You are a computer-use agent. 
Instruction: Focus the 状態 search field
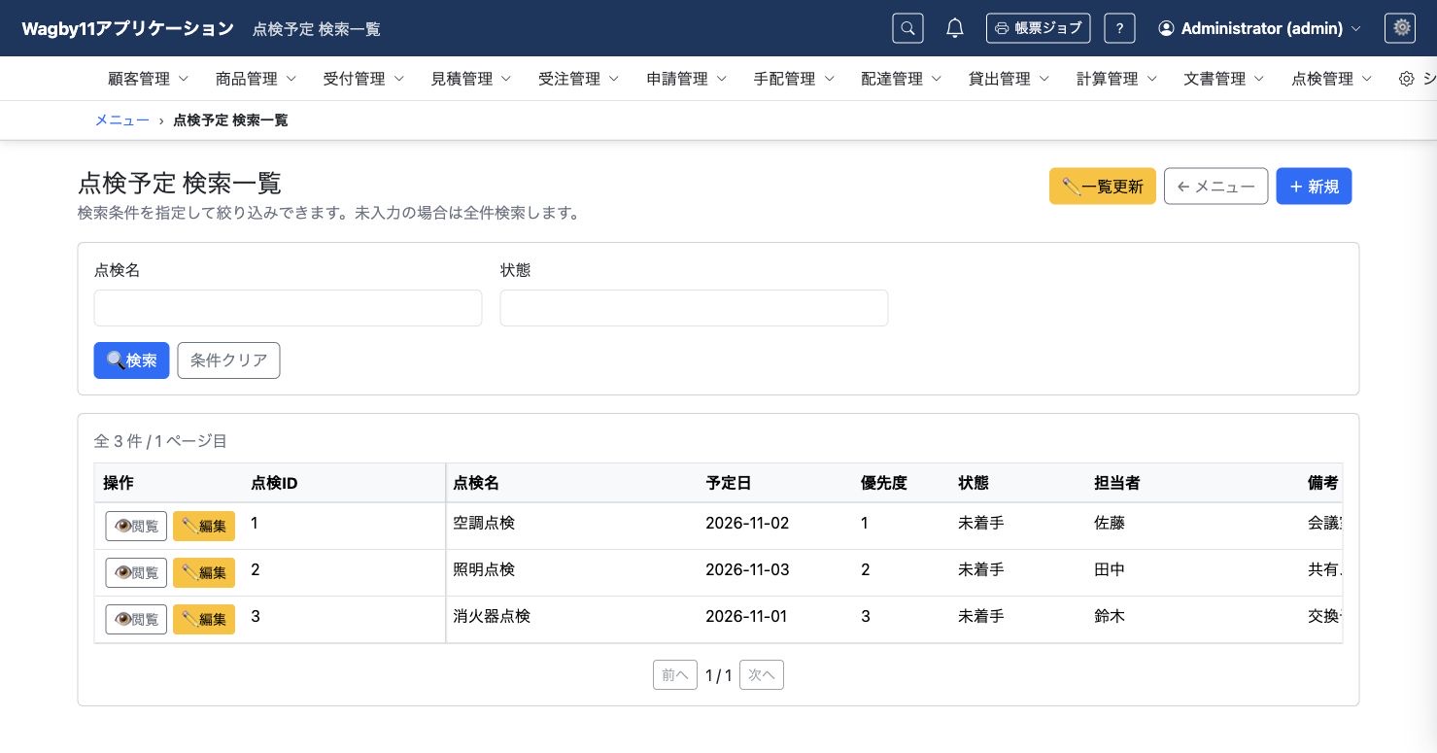coord(694,308)
